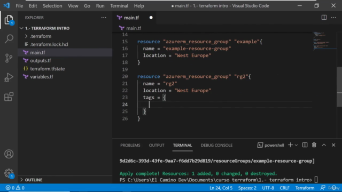Click line number 20 in gutter

click(x=125, y=76)
